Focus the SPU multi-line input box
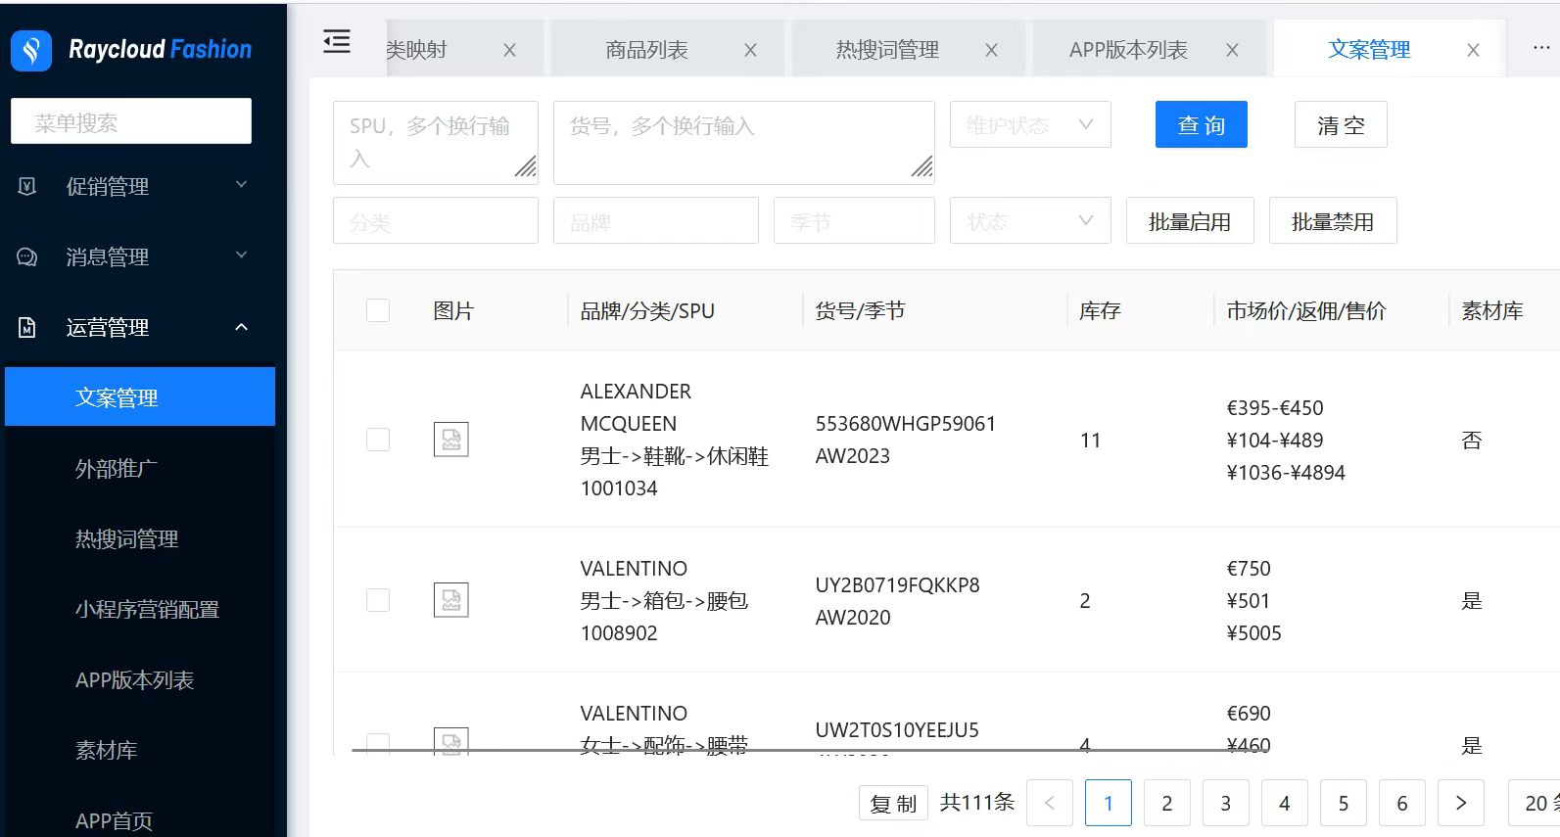 coord(436,143)
